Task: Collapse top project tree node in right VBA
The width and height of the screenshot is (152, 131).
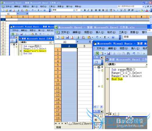Action: (x=95, y=67)
